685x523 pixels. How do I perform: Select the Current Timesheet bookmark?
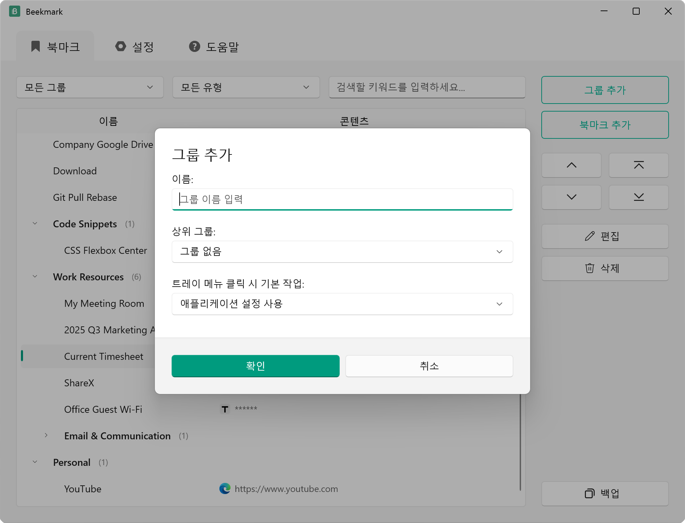pyautogui.click(x=104, y=356)
